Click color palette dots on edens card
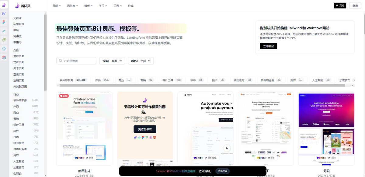365x177 pixels. [x=198, y=158]
